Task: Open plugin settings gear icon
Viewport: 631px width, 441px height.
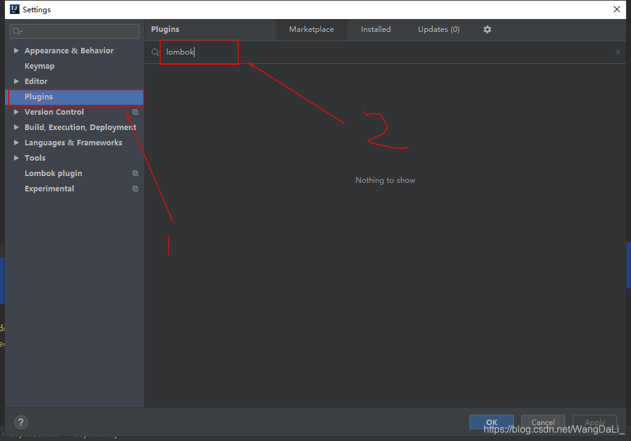Action: pos(487,29)
